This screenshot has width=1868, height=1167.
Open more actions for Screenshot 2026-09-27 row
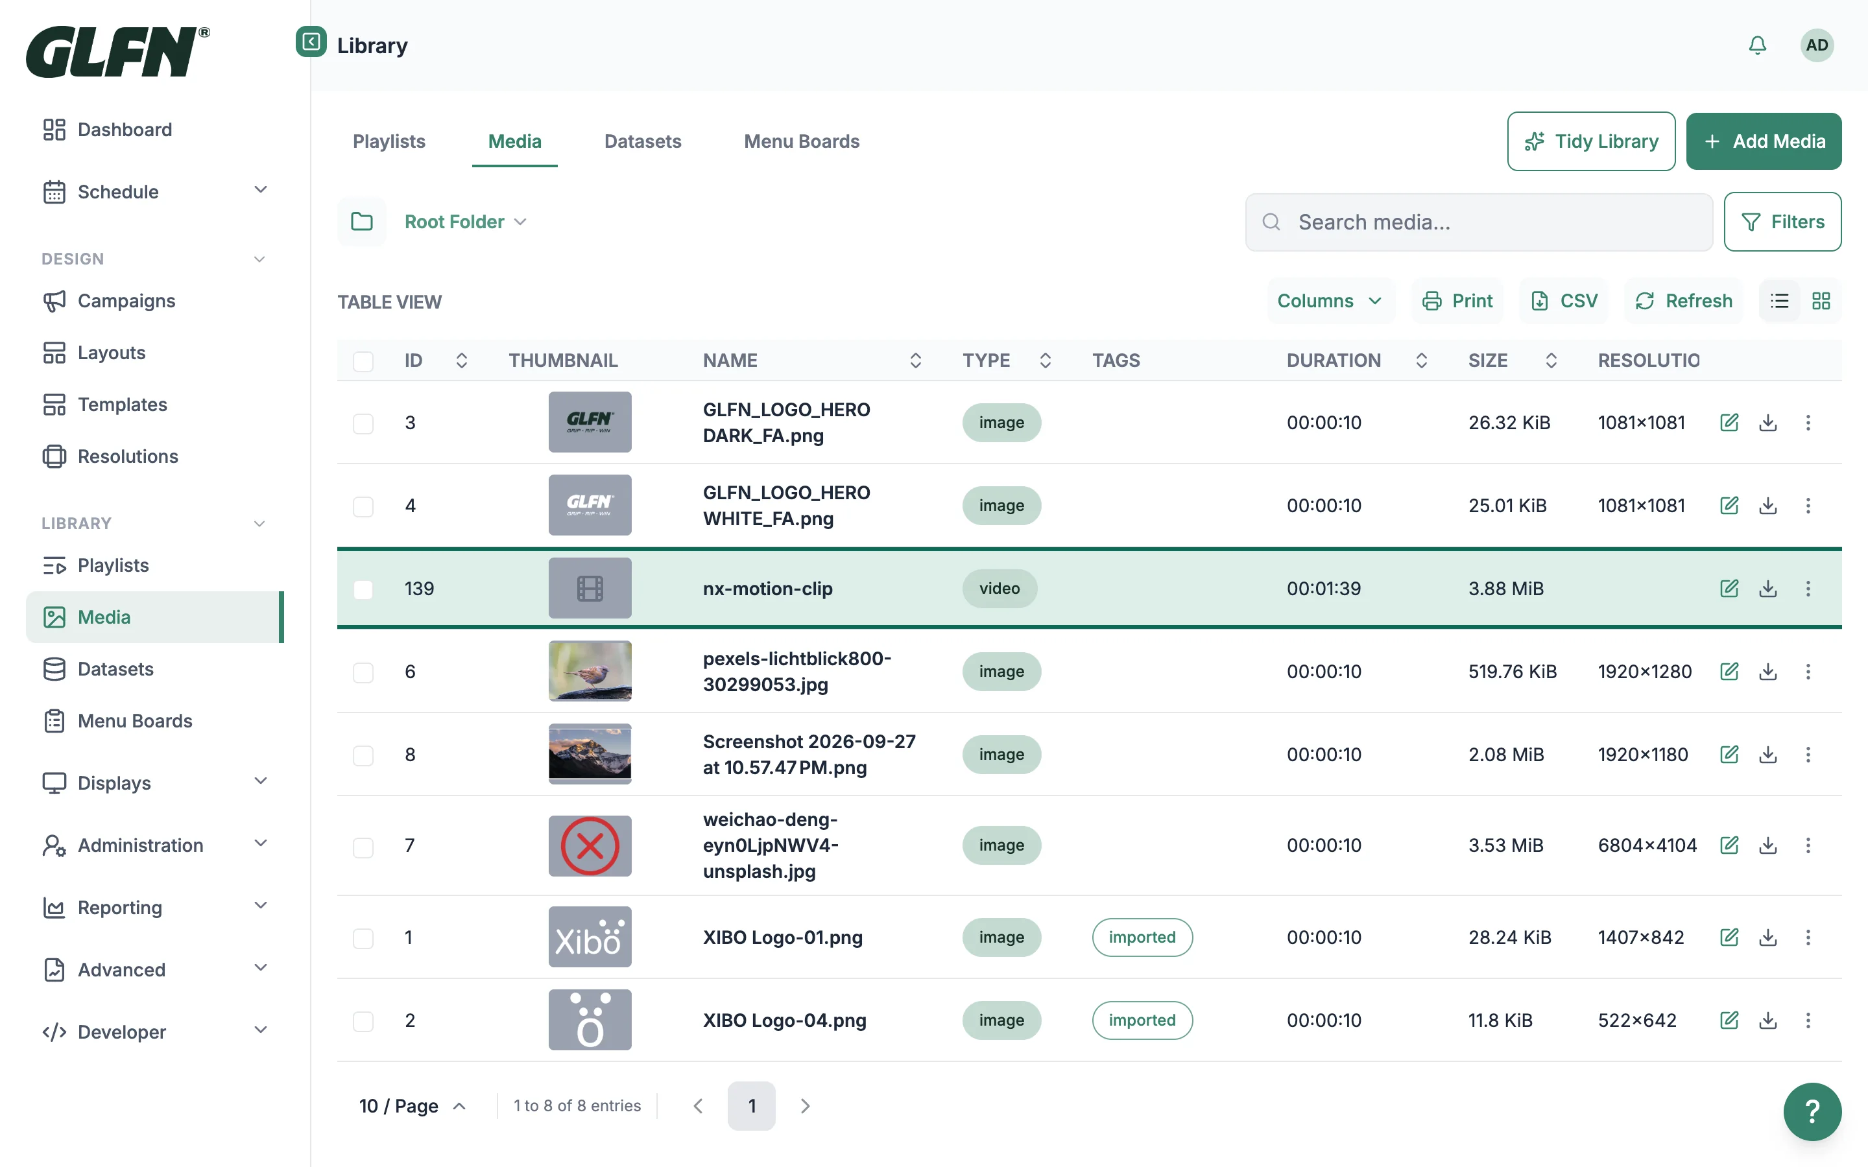(x=1808, y=754)
